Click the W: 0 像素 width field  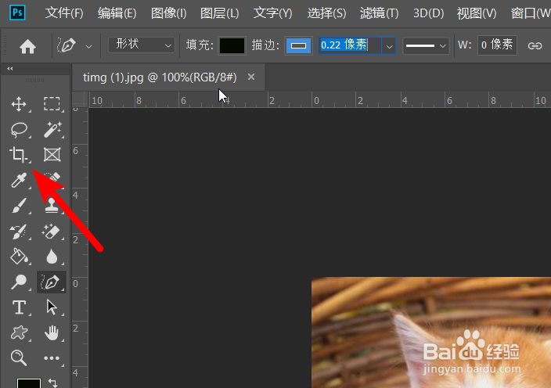point(497,45)
